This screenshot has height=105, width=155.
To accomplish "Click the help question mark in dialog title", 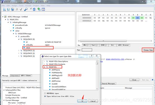I will [x=92, y=56].
